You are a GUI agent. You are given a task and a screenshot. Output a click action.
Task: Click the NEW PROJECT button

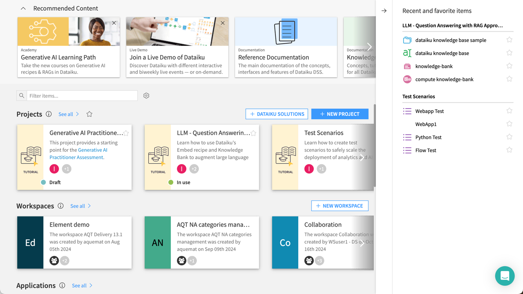pos(340,114)
